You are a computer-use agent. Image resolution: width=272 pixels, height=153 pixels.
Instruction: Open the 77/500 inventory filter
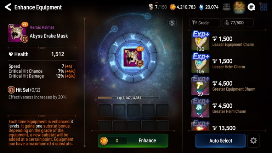point(238,23)
